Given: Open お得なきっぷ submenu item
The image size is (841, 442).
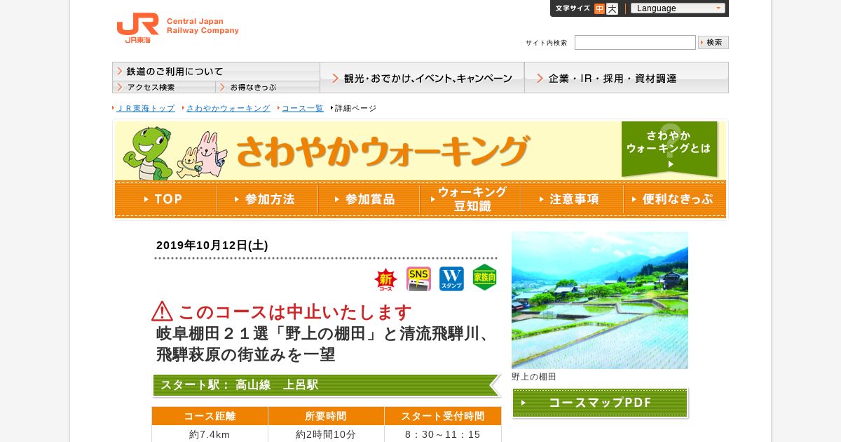Looking at the screenshot, I should coord(268,87).
